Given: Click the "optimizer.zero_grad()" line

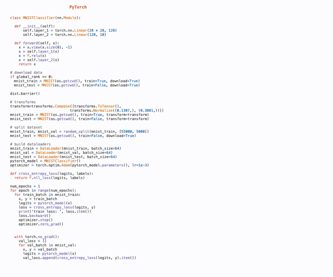Looking at the screenshot, I should [x=41, y=224].
